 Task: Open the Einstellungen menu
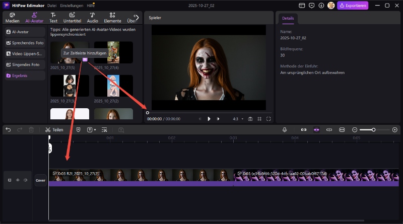72,6
